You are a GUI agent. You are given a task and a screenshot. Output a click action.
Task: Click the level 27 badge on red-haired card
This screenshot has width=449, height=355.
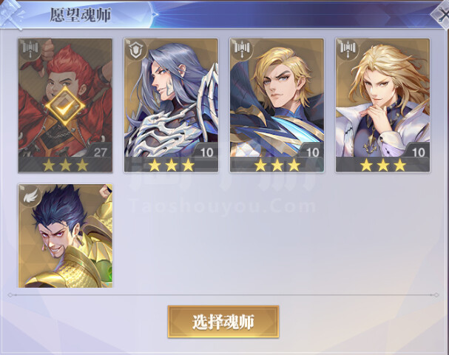pyautogui.click(x=100, y=152)
